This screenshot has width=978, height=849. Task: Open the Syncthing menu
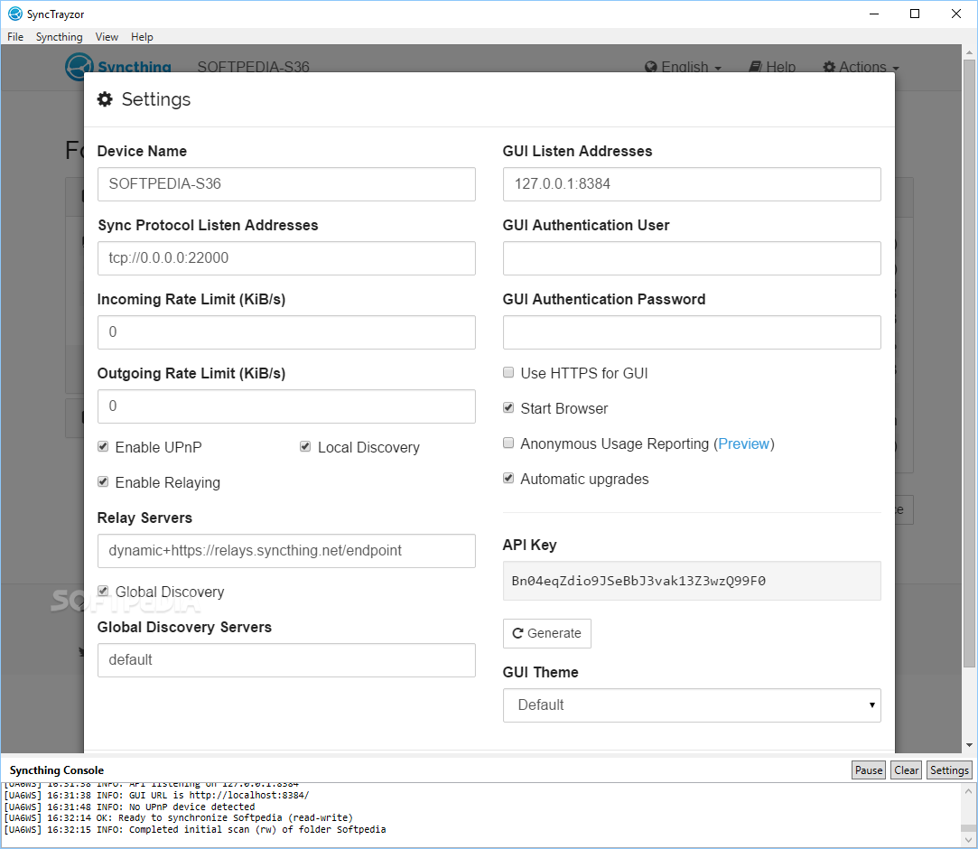click(x=60, y=37)
